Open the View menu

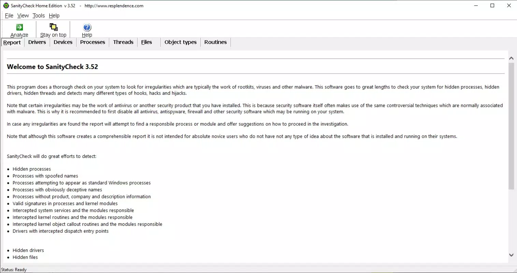[23, 16]
